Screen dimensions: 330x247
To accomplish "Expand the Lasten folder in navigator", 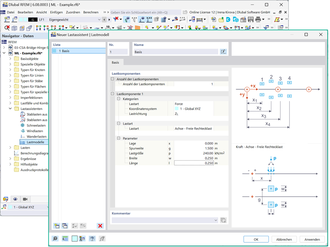I will [x=10, y=148].
